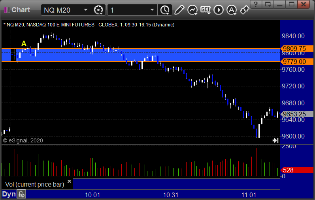315x200 pixels.
Task: Click the 10:01 time axis label
Action: pos(92,195)
